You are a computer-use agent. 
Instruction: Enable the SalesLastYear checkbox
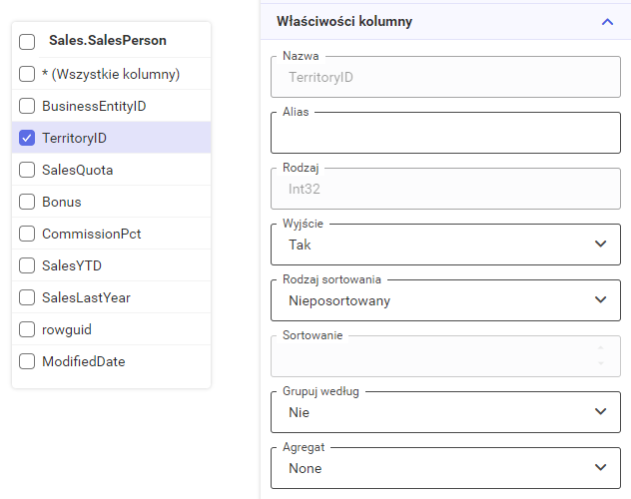pos(27,297)
